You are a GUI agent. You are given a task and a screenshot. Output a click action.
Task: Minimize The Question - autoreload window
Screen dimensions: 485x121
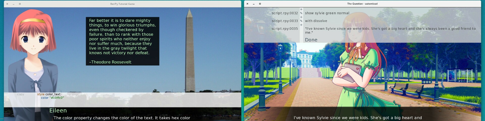[254, 4]
